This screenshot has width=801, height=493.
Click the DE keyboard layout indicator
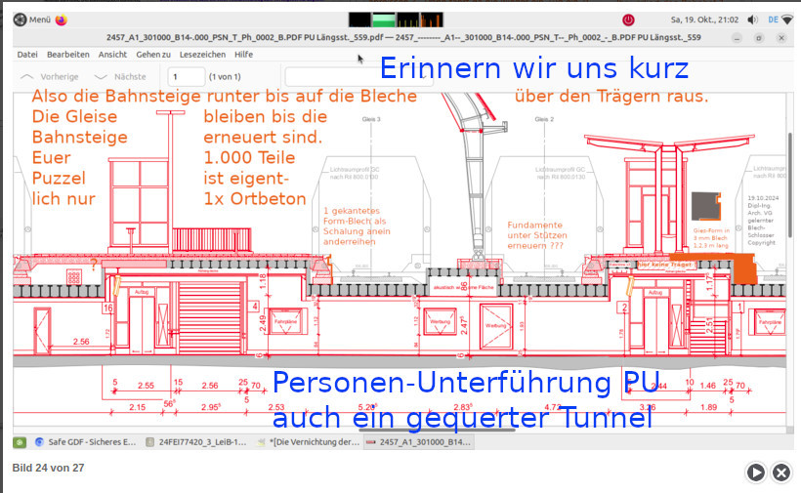[x=773, y=20]
